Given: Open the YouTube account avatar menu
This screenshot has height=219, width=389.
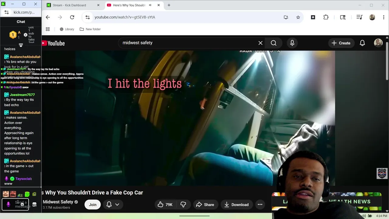Looking at the screenshot, I should click(x=378, y=43).
